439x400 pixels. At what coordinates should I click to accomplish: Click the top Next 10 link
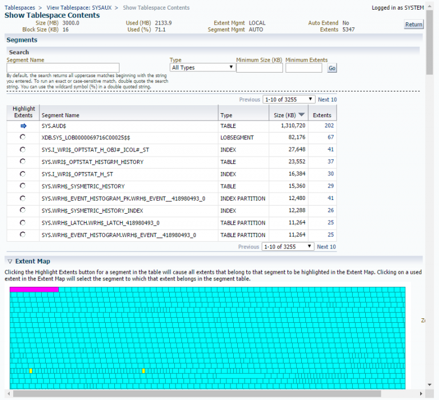coord(327,99)
